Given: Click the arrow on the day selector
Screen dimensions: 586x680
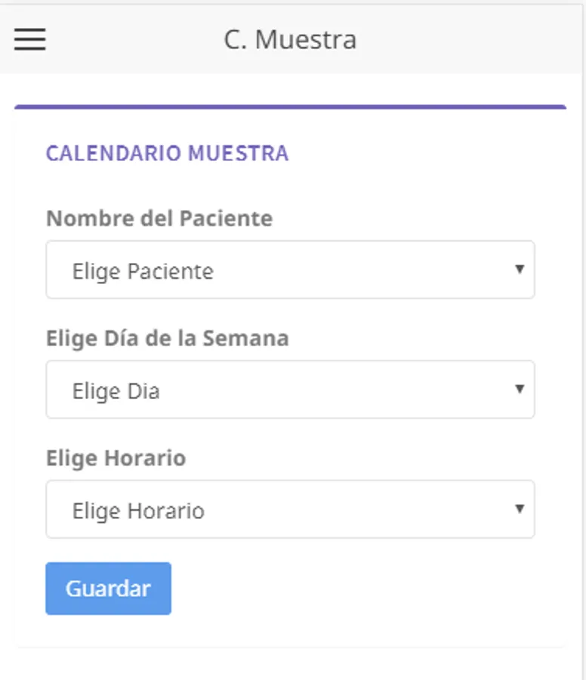Looking at the screenshot, I should 519,389.
